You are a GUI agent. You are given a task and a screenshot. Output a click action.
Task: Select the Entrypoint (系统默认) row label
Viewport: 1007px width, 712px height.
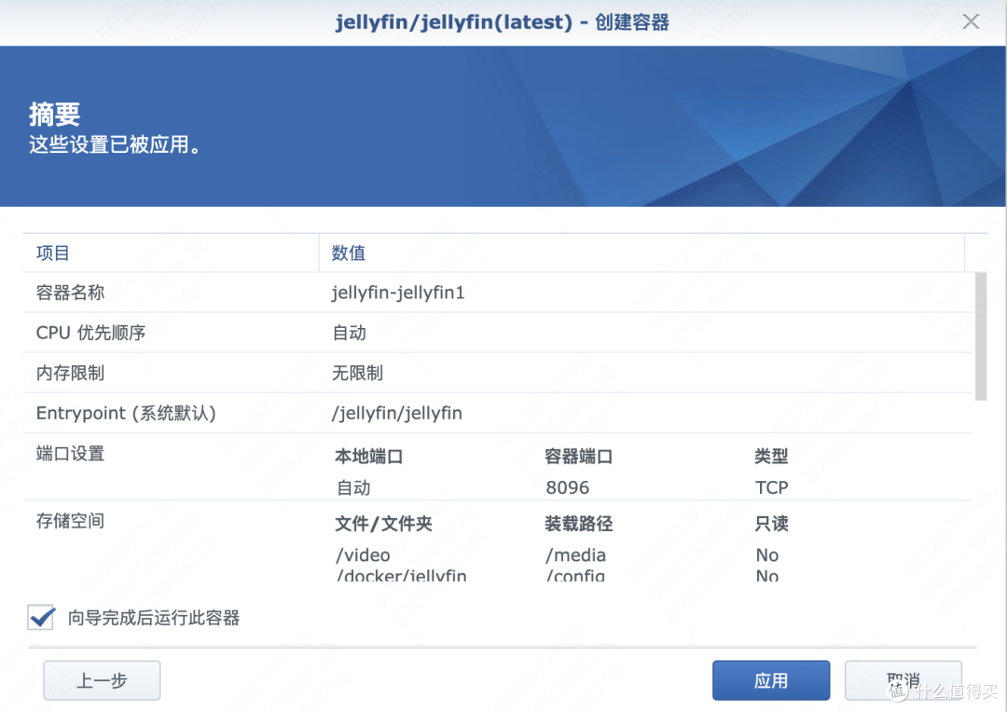click(126, 413)
